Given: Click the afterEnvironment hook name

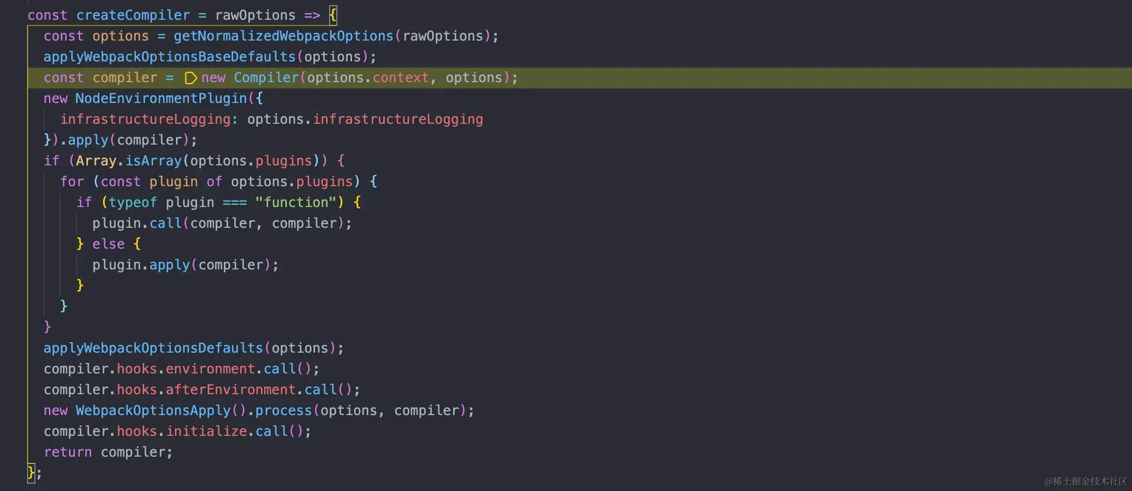Looking at the screenshot, I should click(231, 390).
